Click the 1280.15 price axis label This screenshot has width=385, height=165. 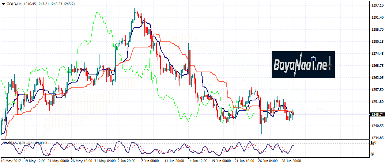point(376,42)
